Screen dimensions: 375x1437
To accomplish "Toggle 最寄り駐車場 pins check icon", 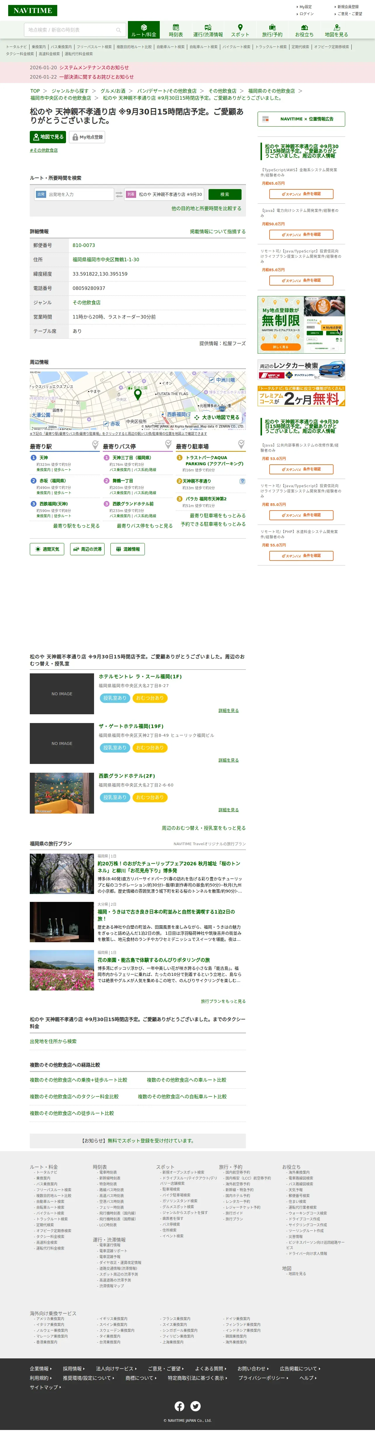I will pos(241,445).
